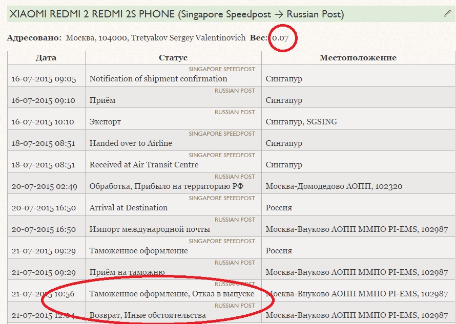
Task: Click status 'Таможенное оформление, Отказ в выпуске'
Action: click(172, 294)
